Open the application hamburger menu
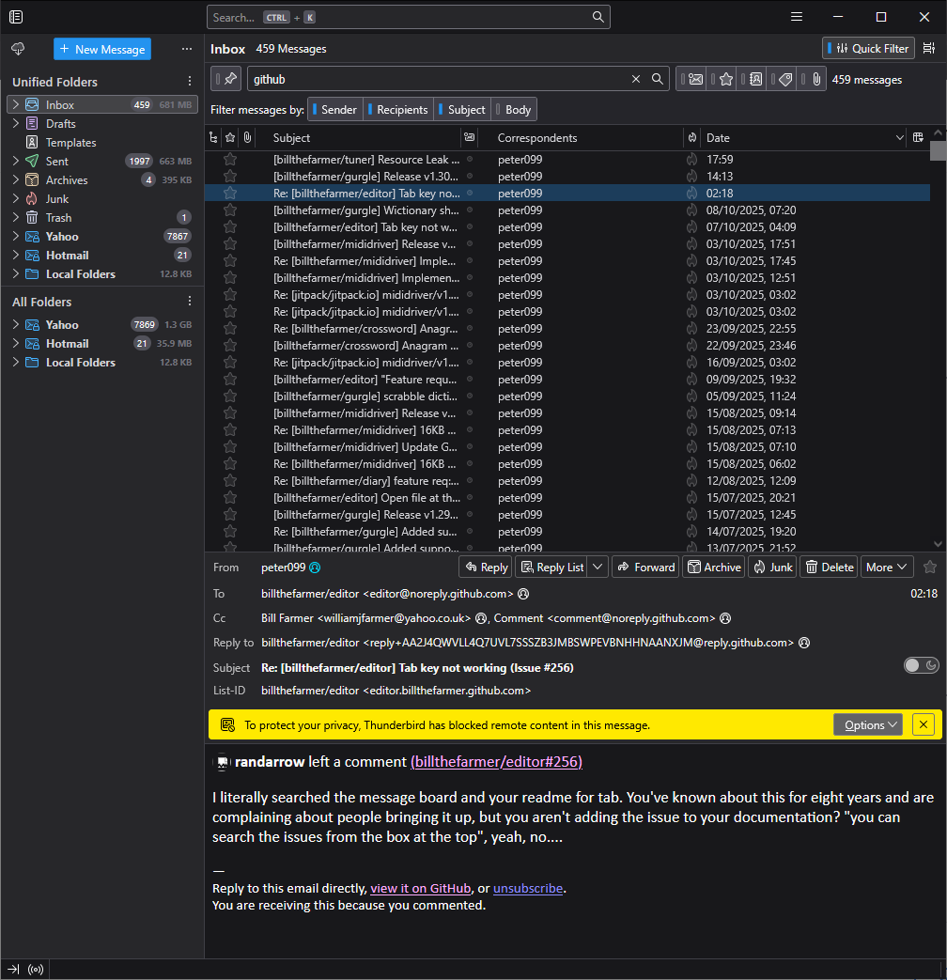The height and width of the screenshot is (980, 947). [797, 17]
